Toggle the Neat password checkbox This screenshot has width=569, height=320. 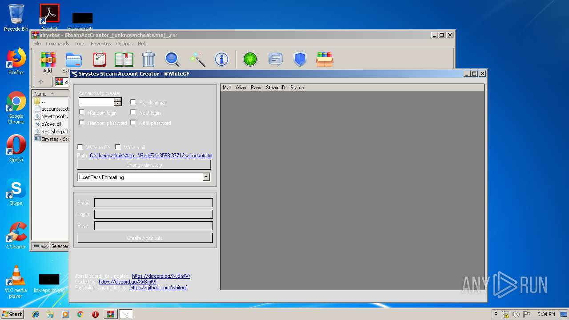[133, 123]
